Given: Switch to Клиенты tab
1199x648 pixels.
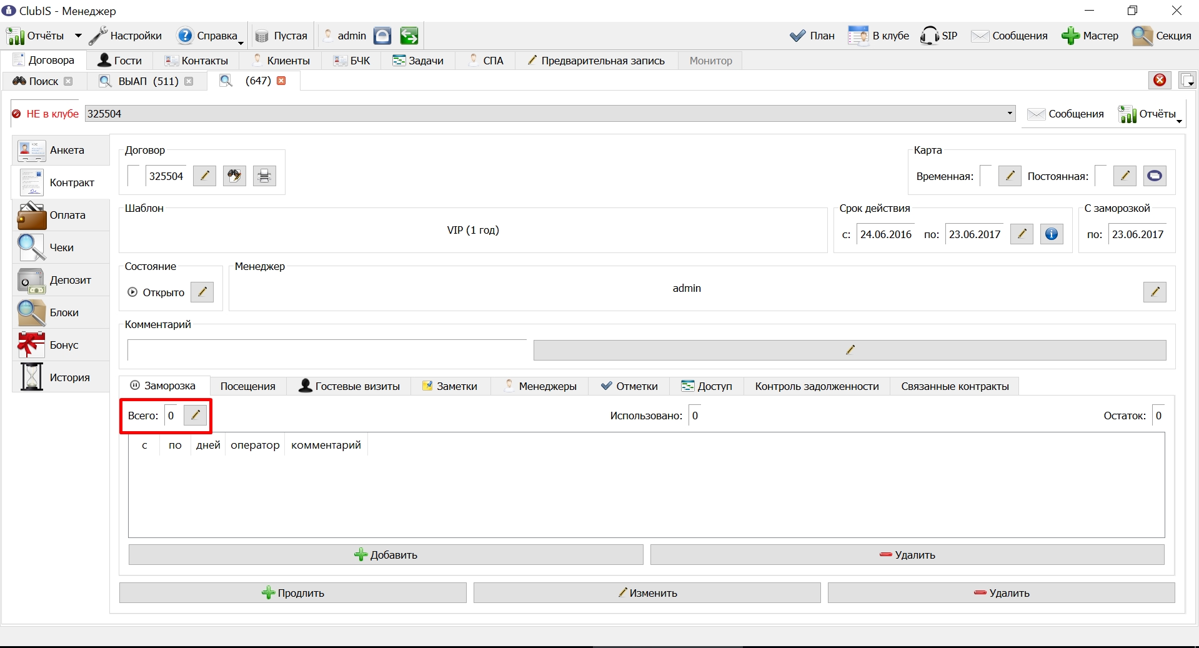Looking at the screenshot, I should (281, 61).
